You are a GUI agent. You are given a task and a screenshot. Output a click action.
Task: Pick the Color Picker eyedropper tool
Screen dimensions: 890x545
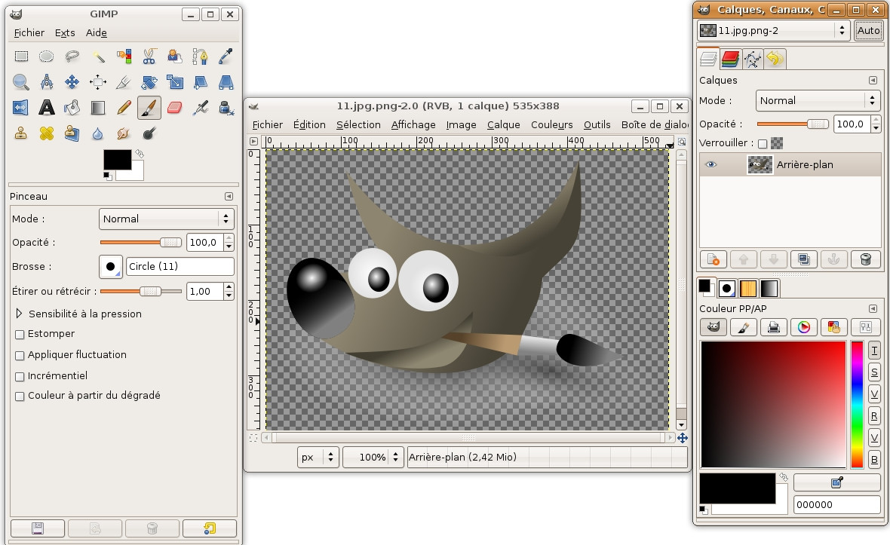(x=226, y=56)
